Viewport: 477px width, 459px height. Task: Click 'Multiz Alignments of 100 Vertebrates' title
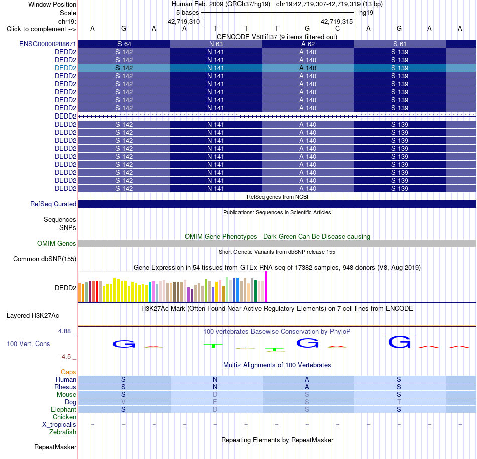click(x=277, y=365)
